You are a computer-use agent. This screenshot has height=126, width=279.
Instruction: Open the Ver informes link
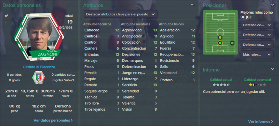(261, 121)
